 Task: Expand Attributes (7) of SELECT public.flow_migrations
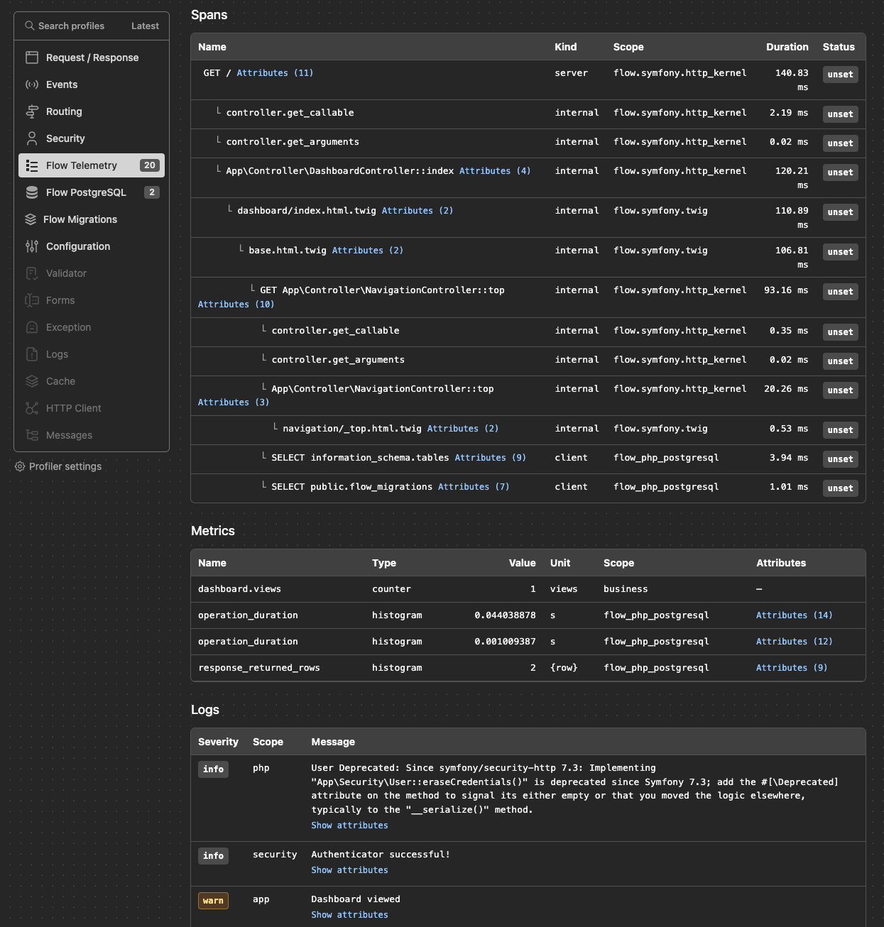pos(474,487)
